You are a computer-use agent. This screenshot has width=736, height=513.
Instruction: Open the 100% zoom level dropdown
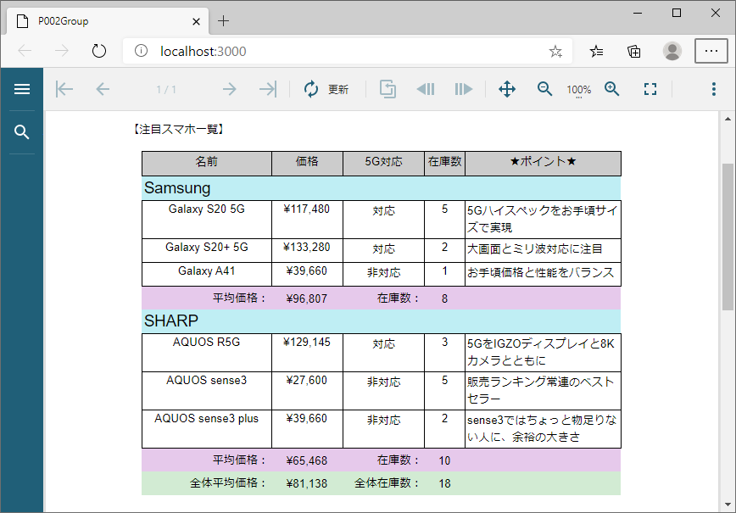(x=579, y=90)
